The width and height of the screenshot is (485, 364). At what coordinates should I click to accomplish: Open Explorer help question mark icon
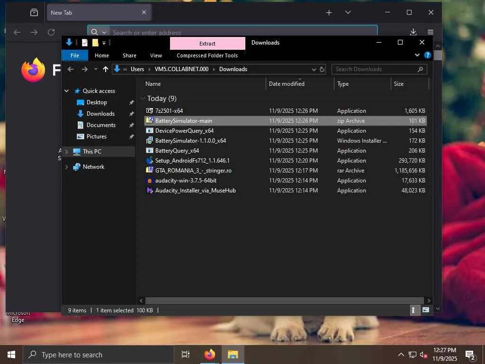[x=428, y=55]
